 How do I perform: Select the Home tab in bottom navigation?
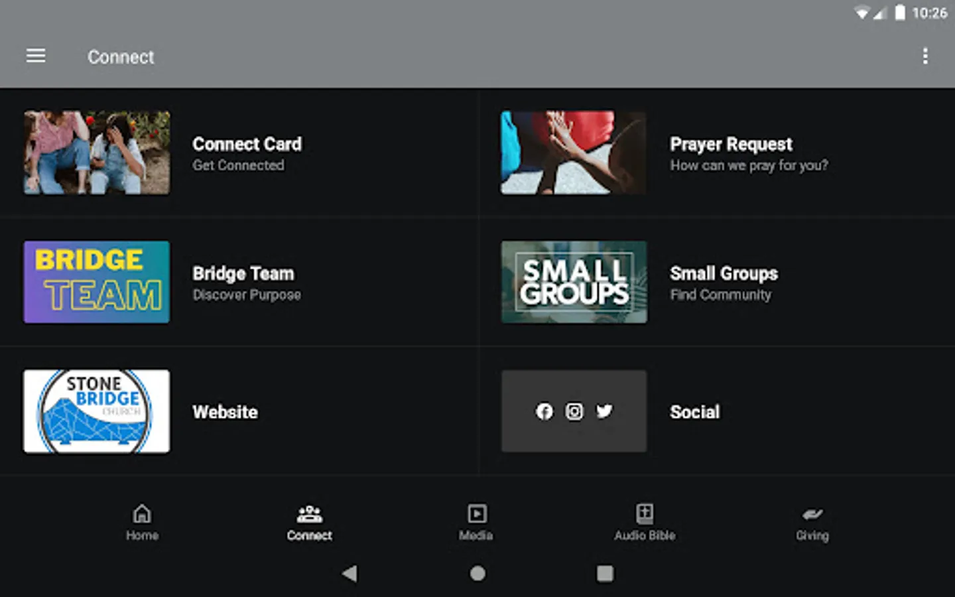point(142,522)
